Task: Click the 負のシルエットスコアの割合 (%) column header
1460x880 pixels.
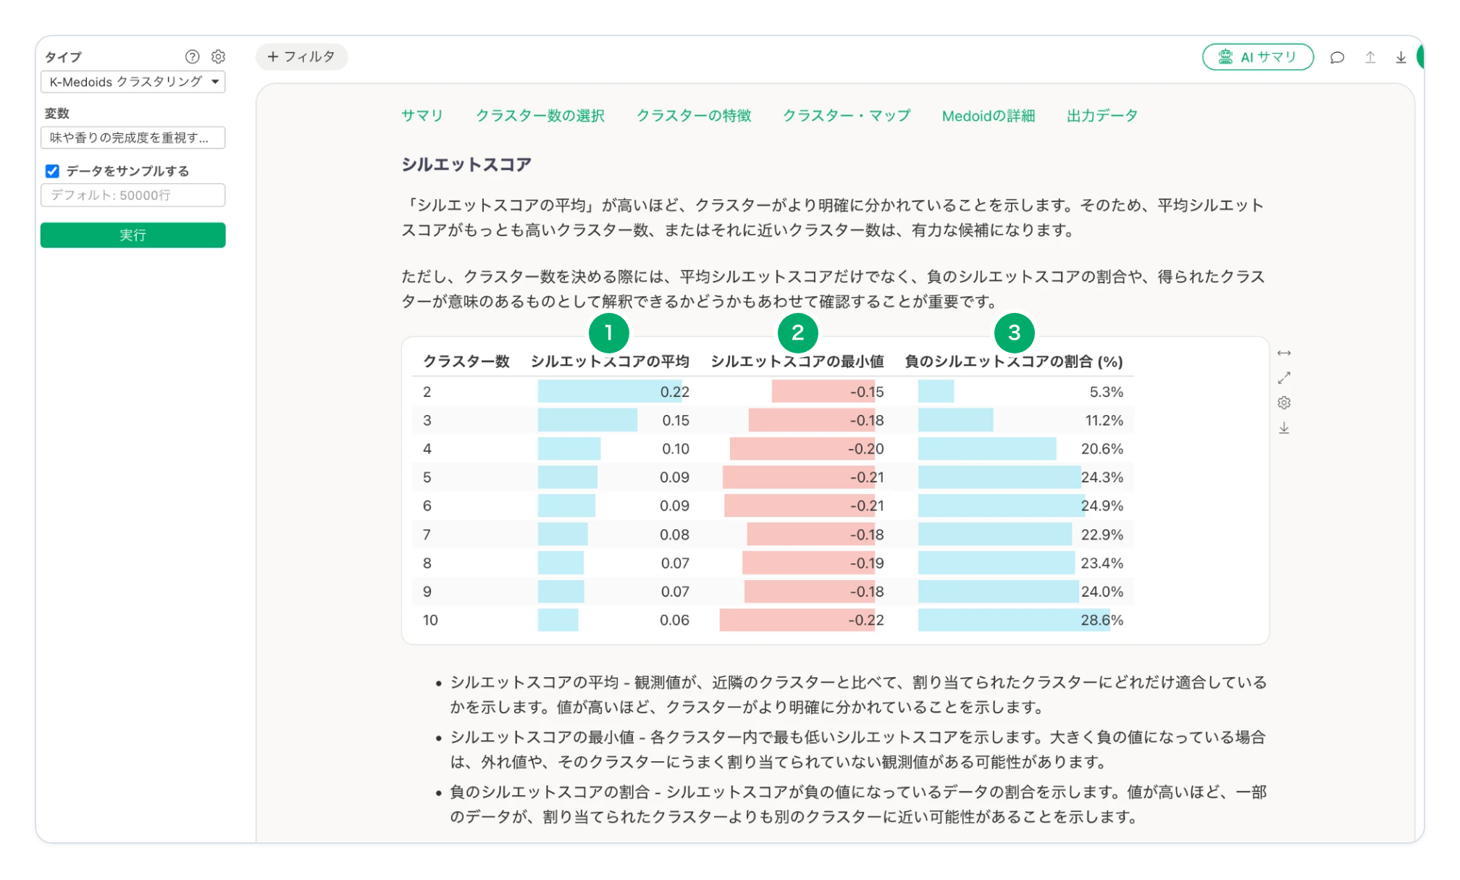Action: (x=1014, y=361)
